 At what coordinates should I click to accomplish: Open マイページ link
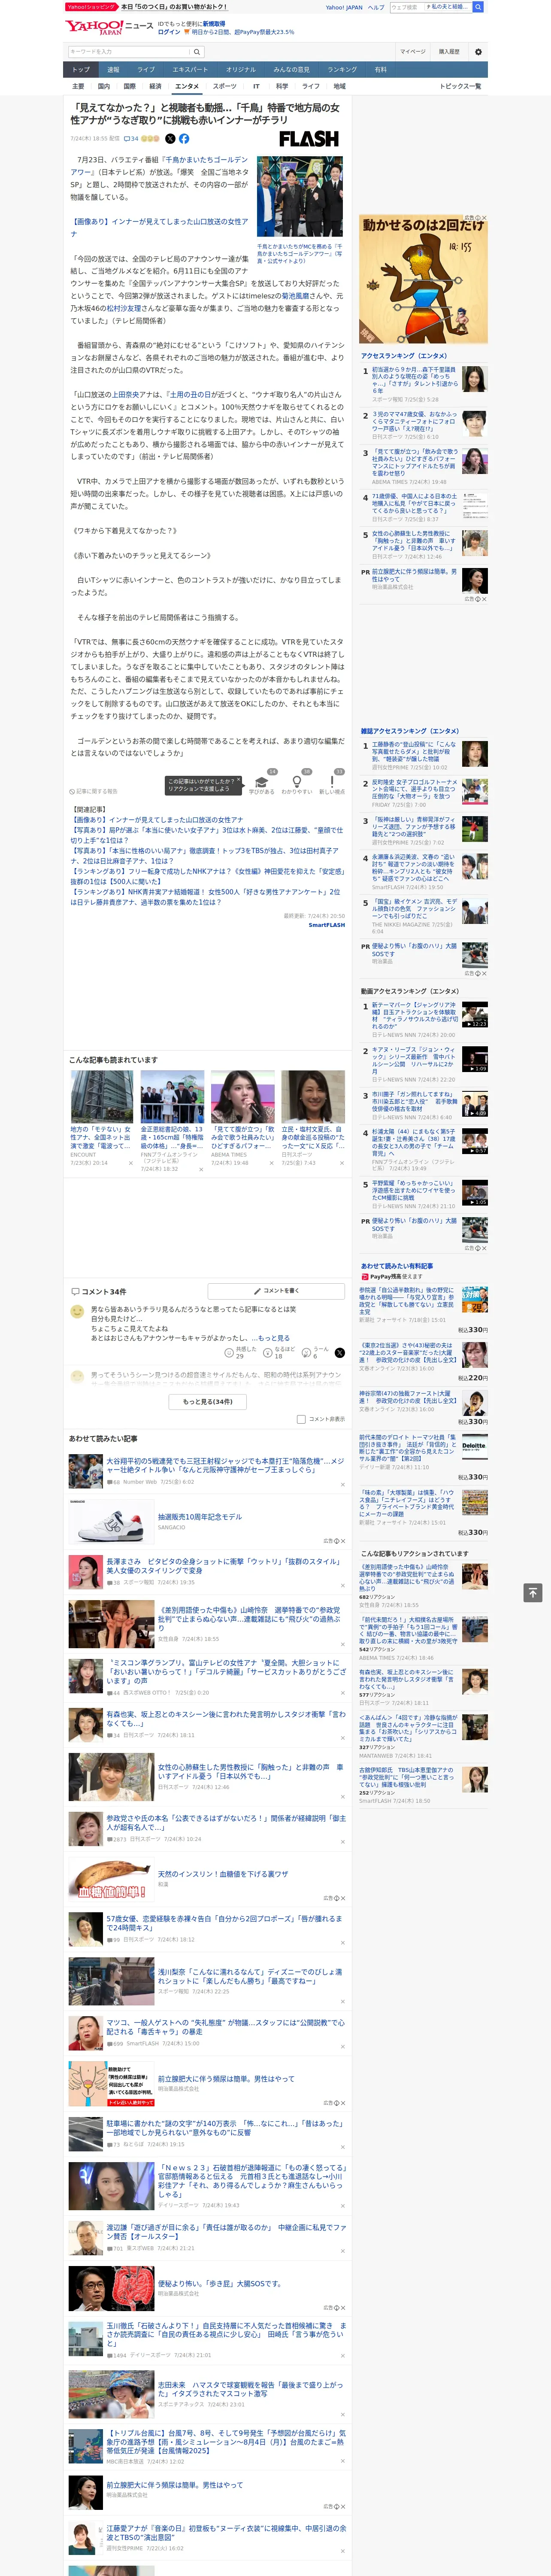coord(413,52)
